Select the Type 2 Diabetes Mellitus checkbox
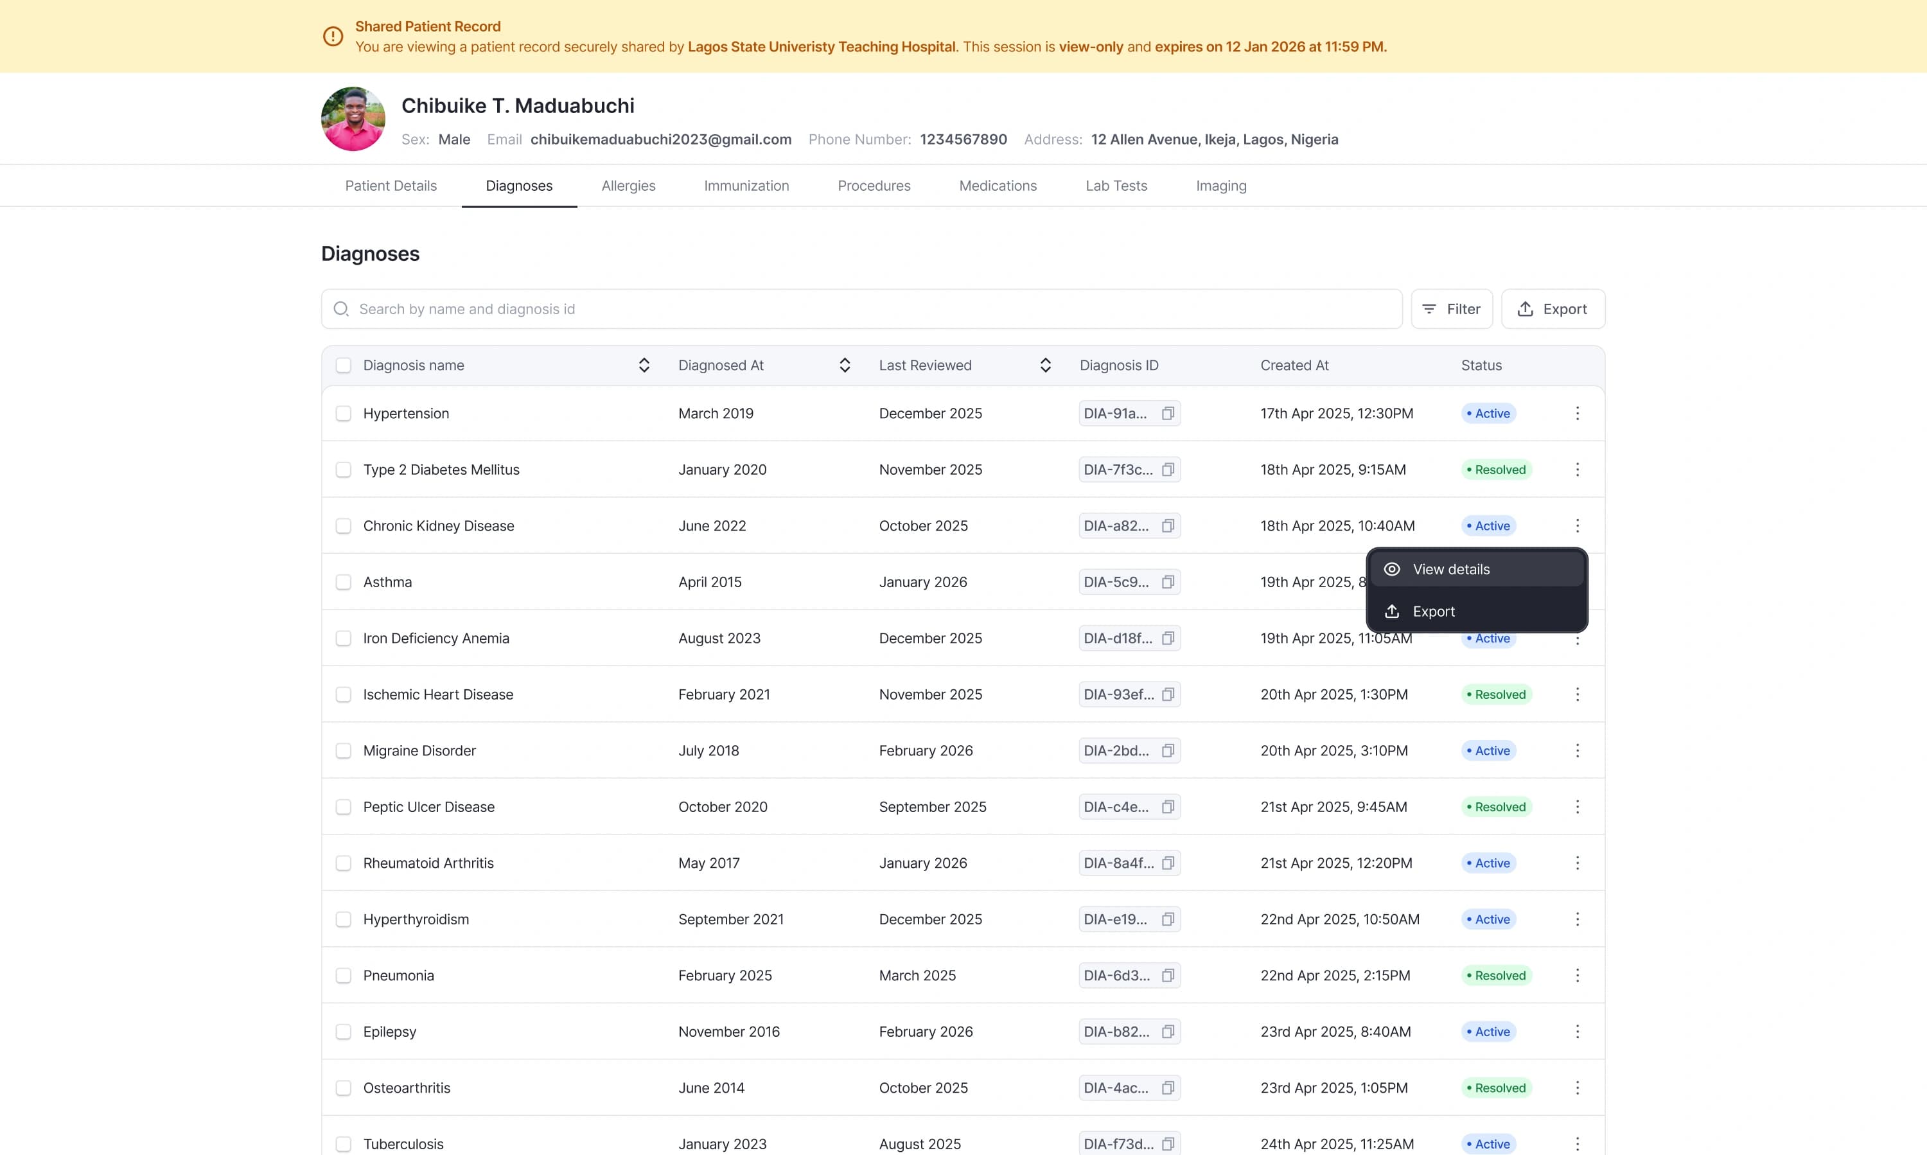Image resolution: width=1927 pixels, height=1155 pixels. point(343,470)
